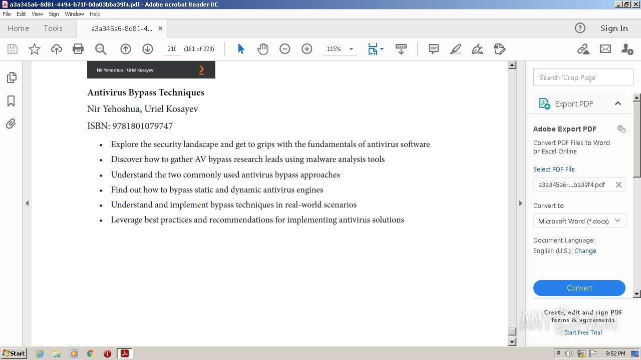This screenshot has height=360, width=641.
Task: Open scrolling mode tool
Action: (401, 49)
